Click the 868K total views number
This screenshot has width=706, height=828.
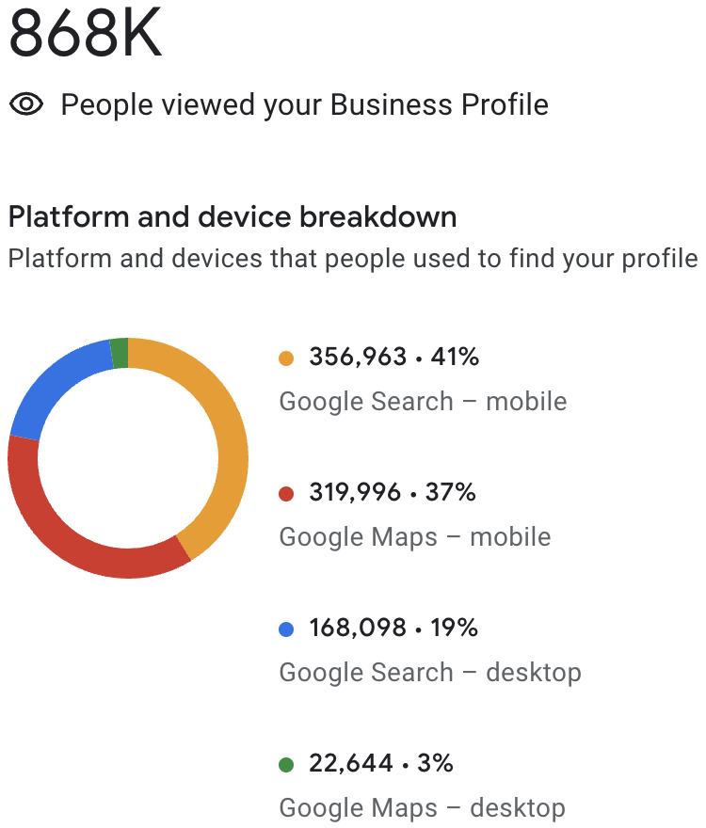coord(85,33)
